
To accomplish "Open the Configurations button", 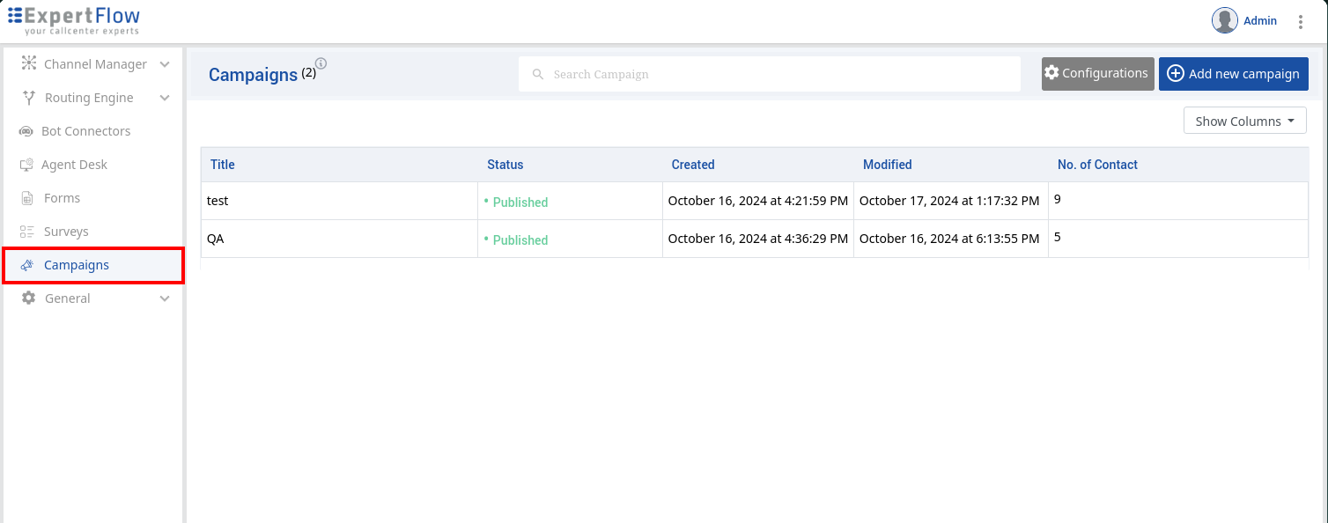I will point(1096,74).
